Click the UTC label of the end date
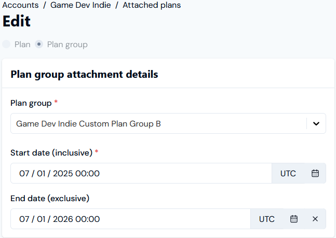This screenshot has height=238, width=336. pos(267,219)
